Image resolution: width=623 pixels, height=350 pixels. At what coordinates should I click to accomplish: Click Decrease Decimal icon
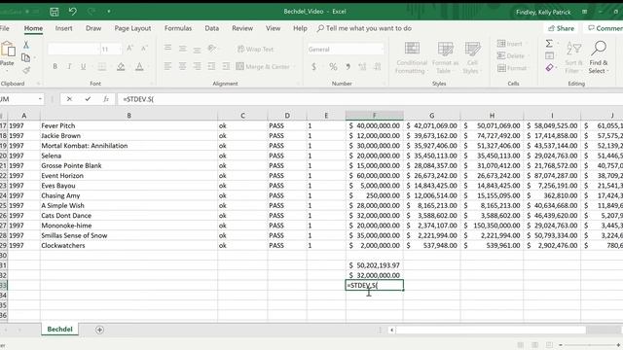coord(377,66)
